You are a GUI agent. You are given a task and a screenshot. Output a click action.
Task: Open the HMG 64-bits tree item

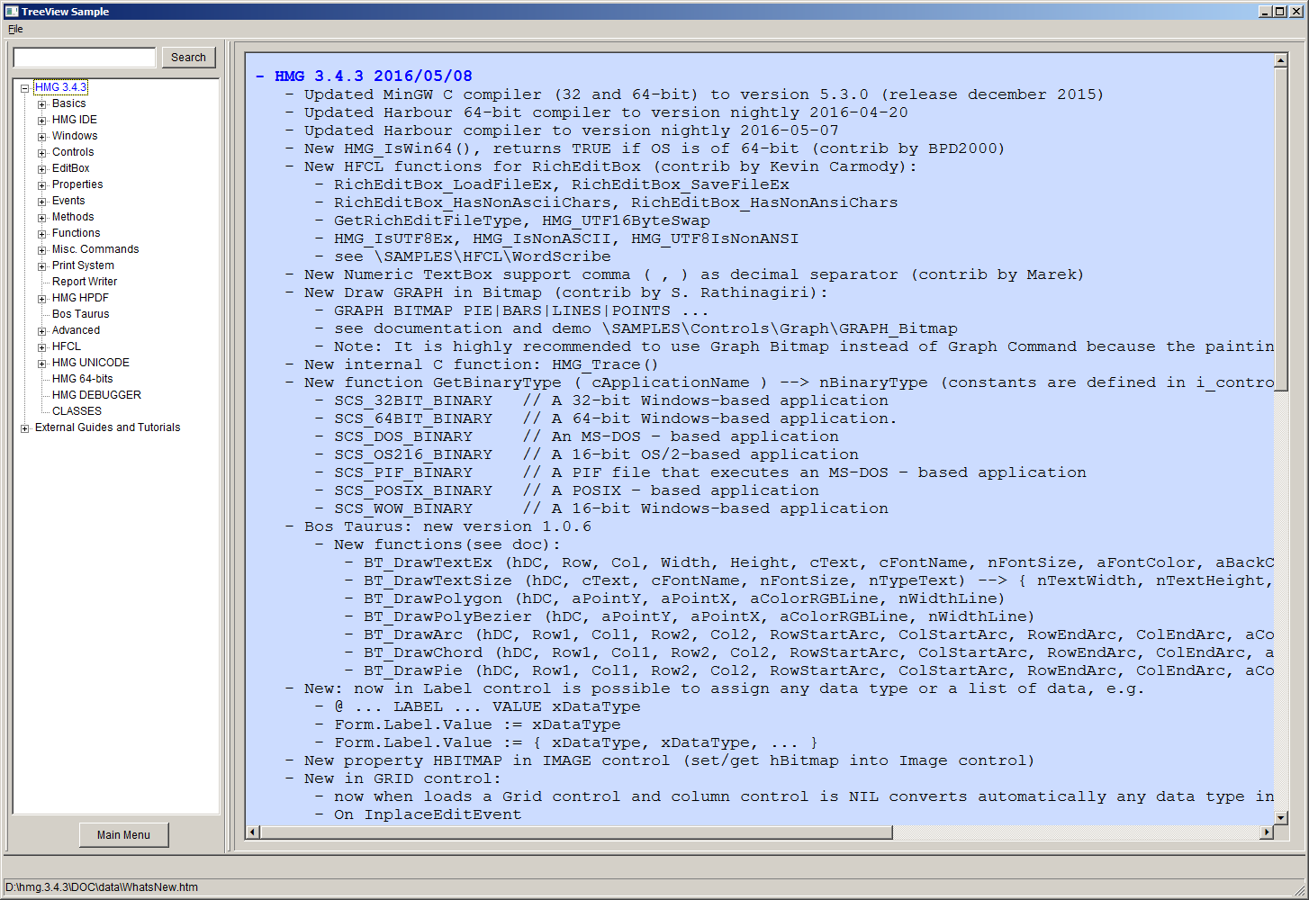click(83, 379)
